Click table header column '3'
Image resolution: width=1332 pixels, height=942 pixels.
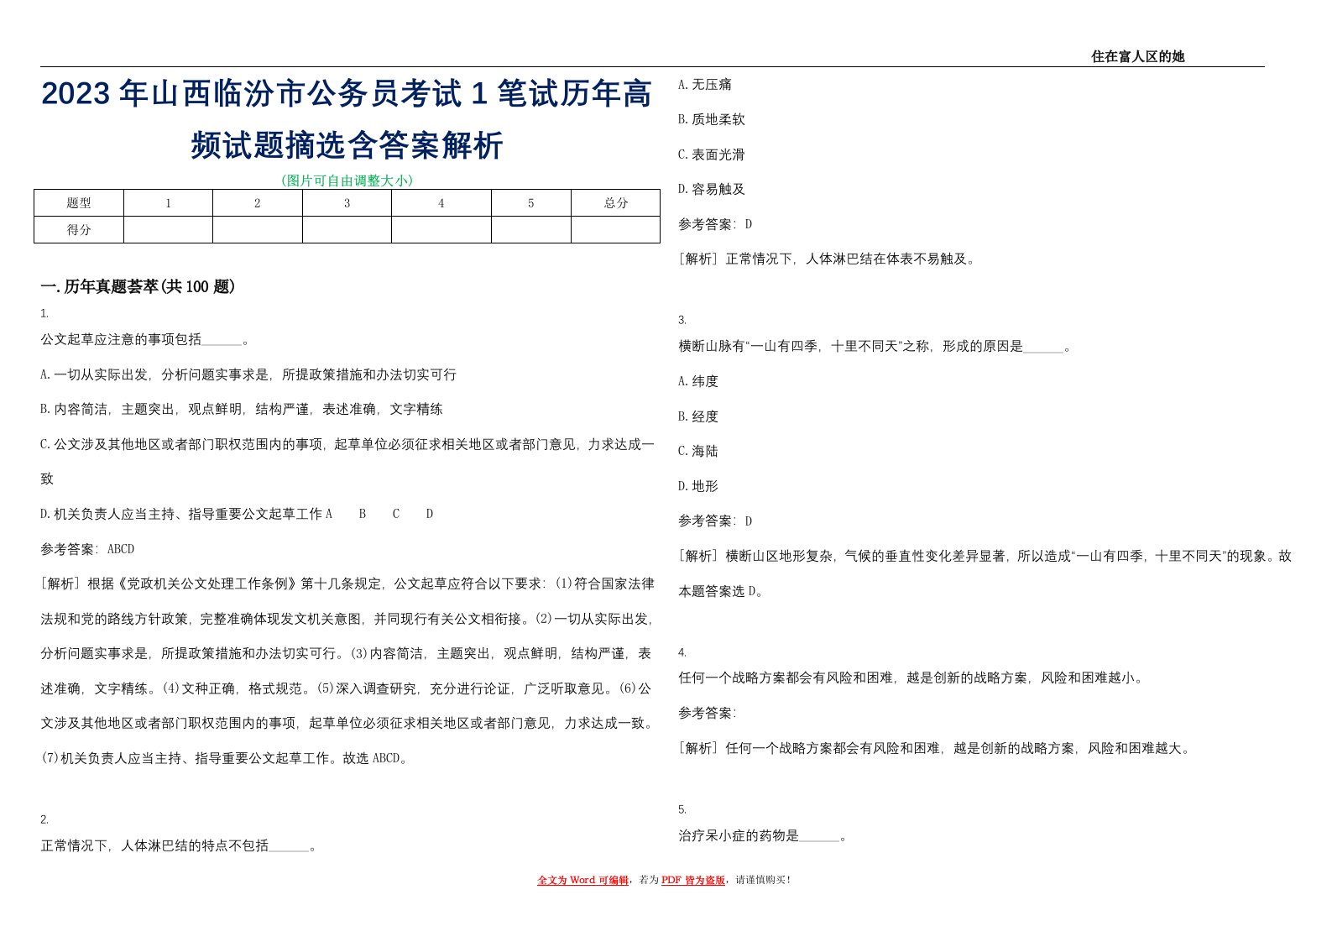coord(347,203)
